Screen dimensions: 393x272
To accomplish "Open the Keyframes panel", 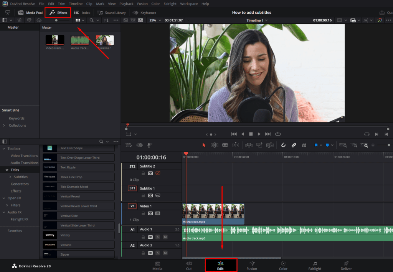I will (145, 12).
